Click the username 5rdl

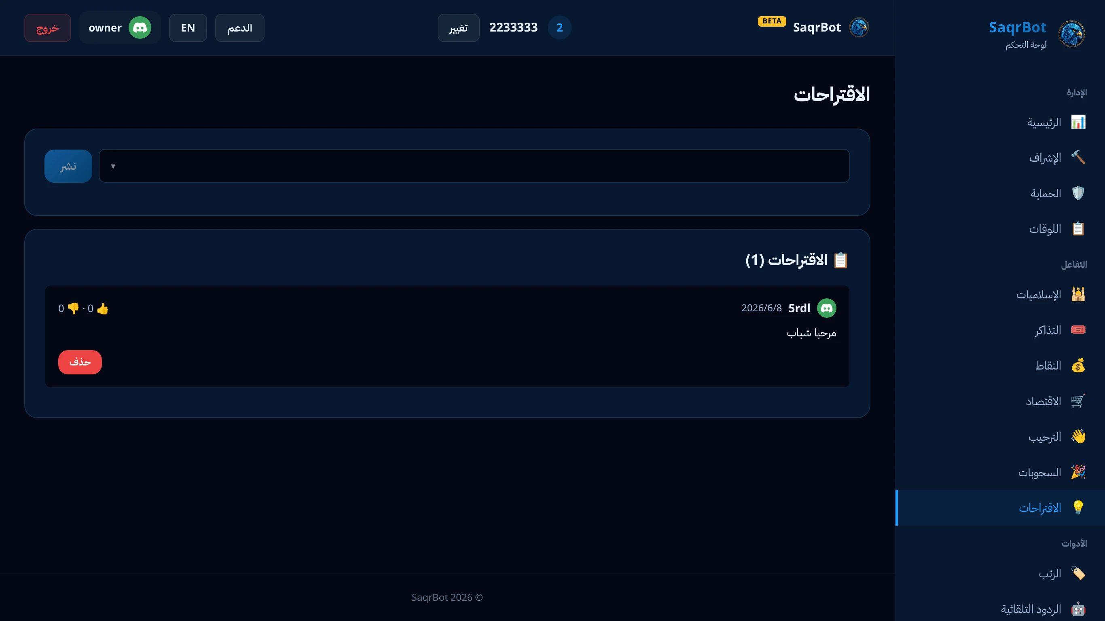799,308
